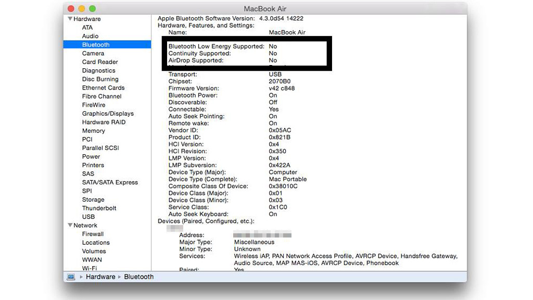
Task: Click the Product ID value 0x821B
Action: [x=280, y=137]
